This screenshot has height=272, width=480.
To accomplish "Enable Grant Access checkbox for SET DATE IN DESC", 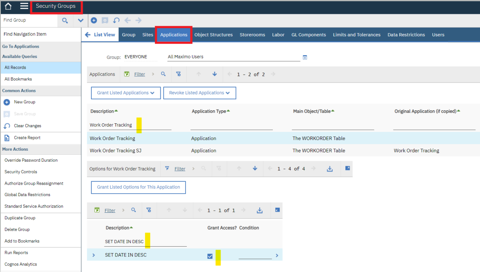I will (210, 255).
